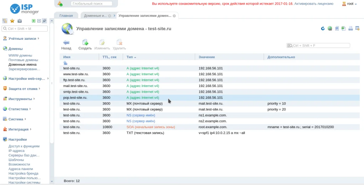Click the Активировать лицензию link
The image size is (364, 185).
314,4
